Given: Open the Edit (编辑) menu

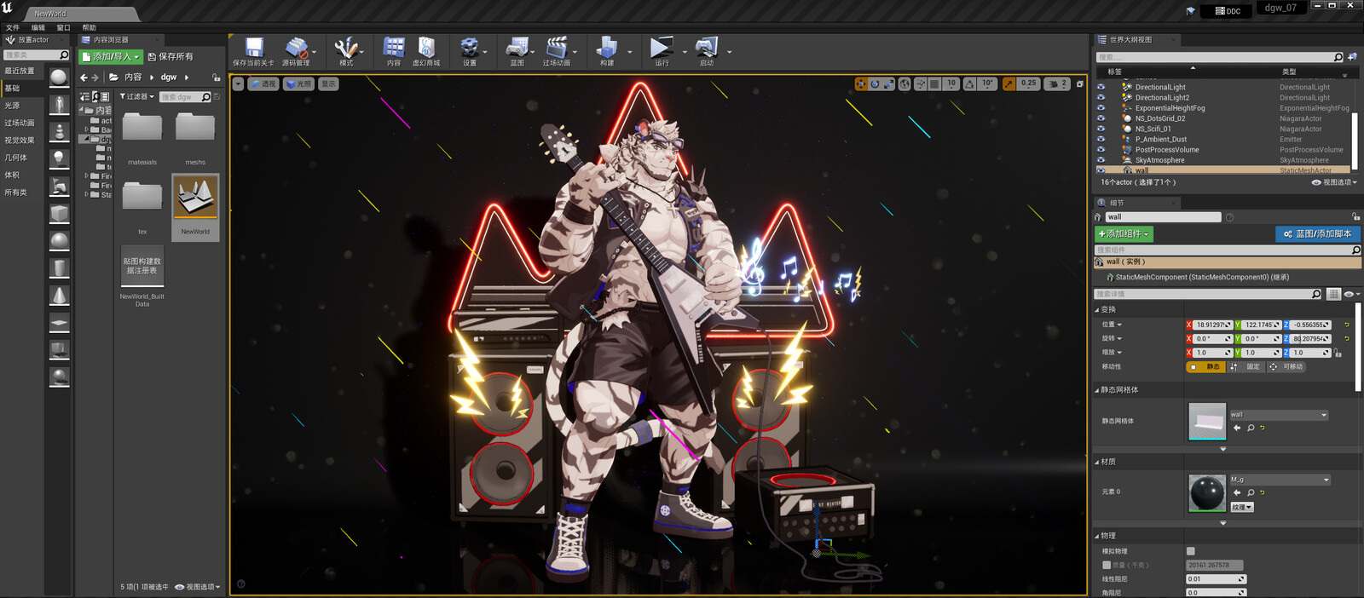Looking at the screenshot, I should point(38,27).
